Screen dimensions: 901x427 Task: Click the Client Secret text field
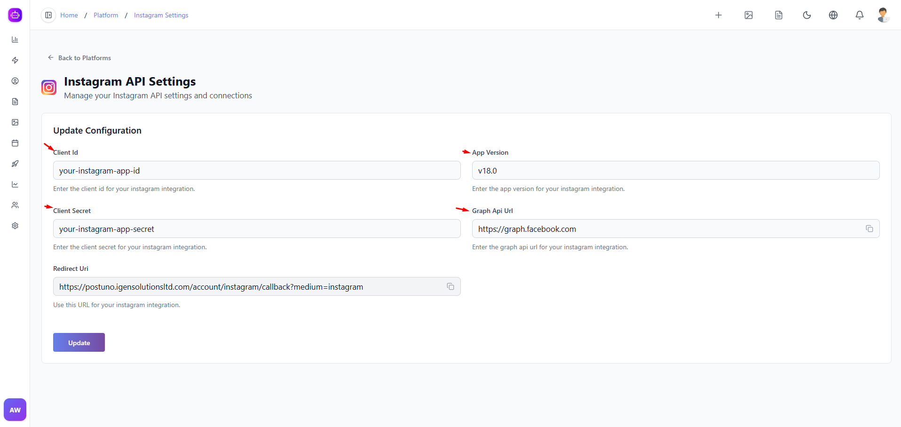point(256,229)
